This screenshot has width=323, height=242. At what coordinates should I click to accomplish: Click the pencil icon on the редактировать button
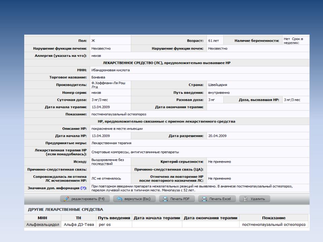click(67, 199)
